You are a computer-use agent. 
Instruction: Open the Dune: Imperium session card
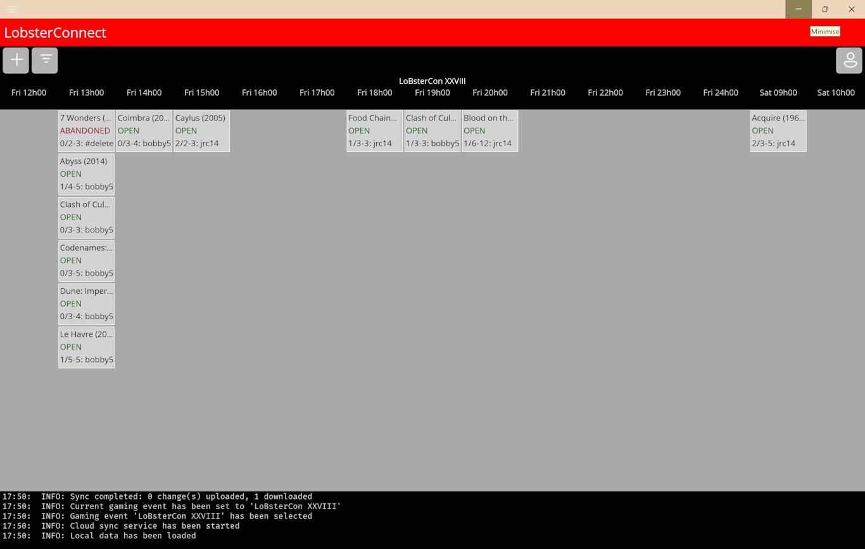point(86,303)
